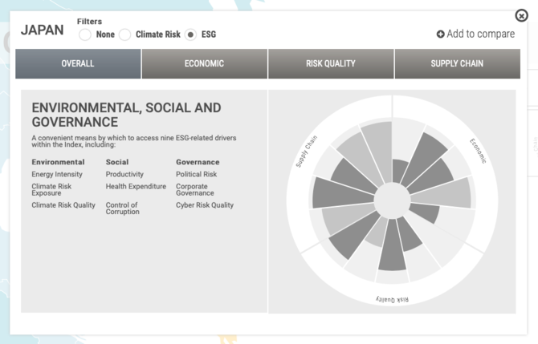This screenshot has height=344, width=538.
Task: Switch to the Supply Chain tab
Action: pyautogui.click(x=457, y=64)
